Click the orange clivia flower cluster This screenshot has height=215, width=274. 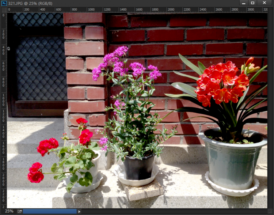tap(221, 82)
